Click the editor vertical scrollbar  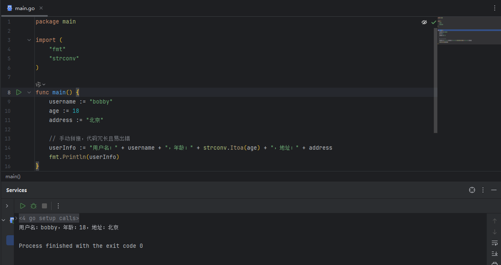(x=436, y=80)
